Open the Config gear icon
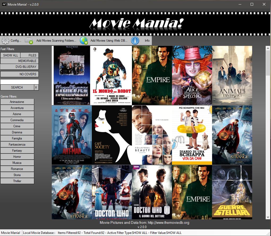This screenshot has width=271, height=236. pos(5,41)
